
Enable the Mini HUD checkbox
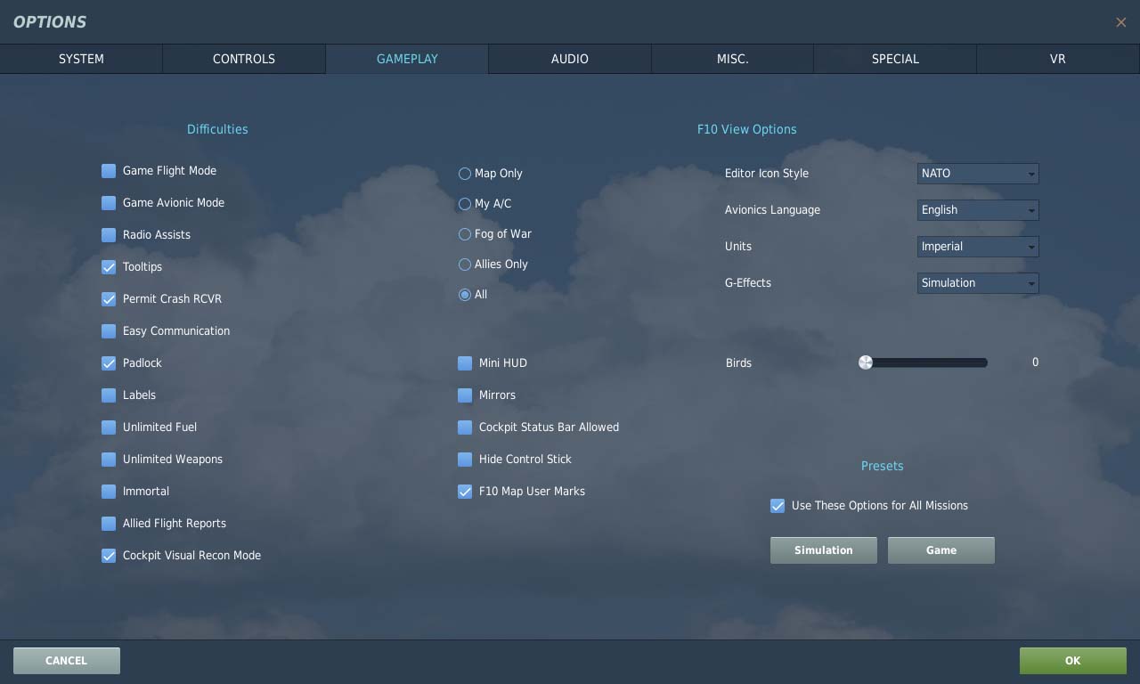465,363
